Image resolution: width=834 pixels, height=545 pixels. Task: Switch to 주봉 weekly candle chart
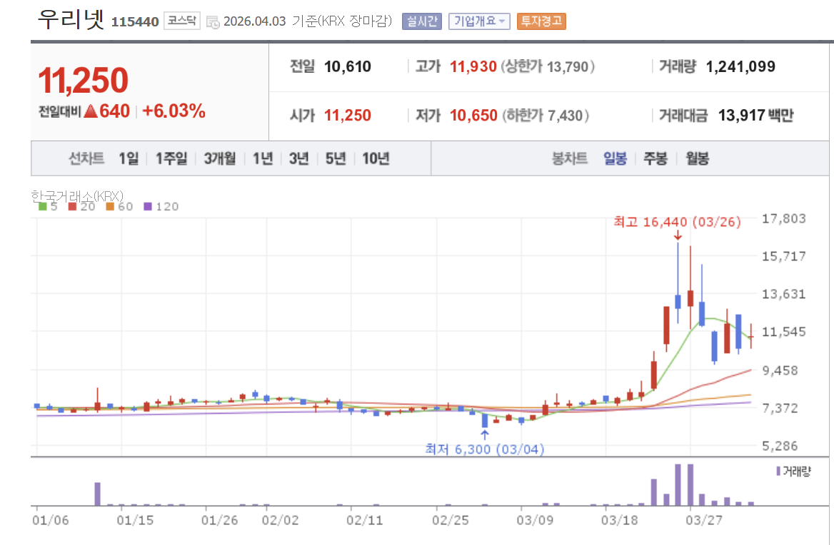(x=655, y=158)
